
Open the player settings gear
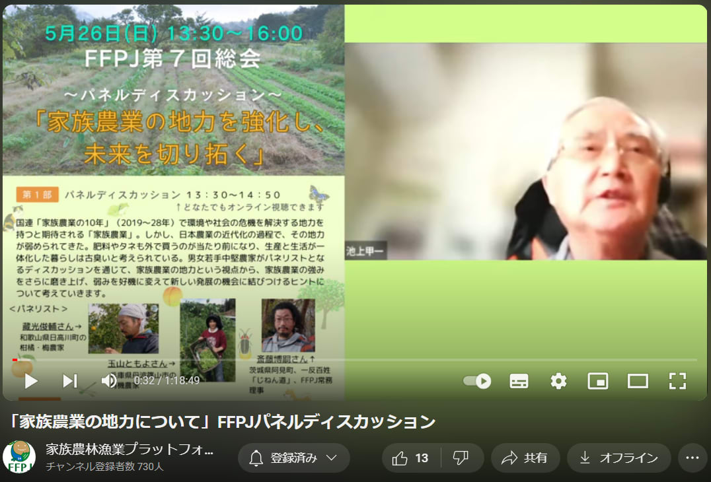coord(558,381)
